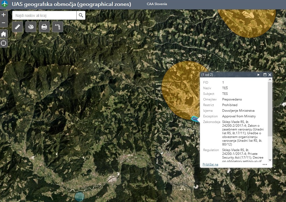Open the popup's three-dot actions menu
The height and width of the screenshot is (202, 286).
click(x=265, y=164)
